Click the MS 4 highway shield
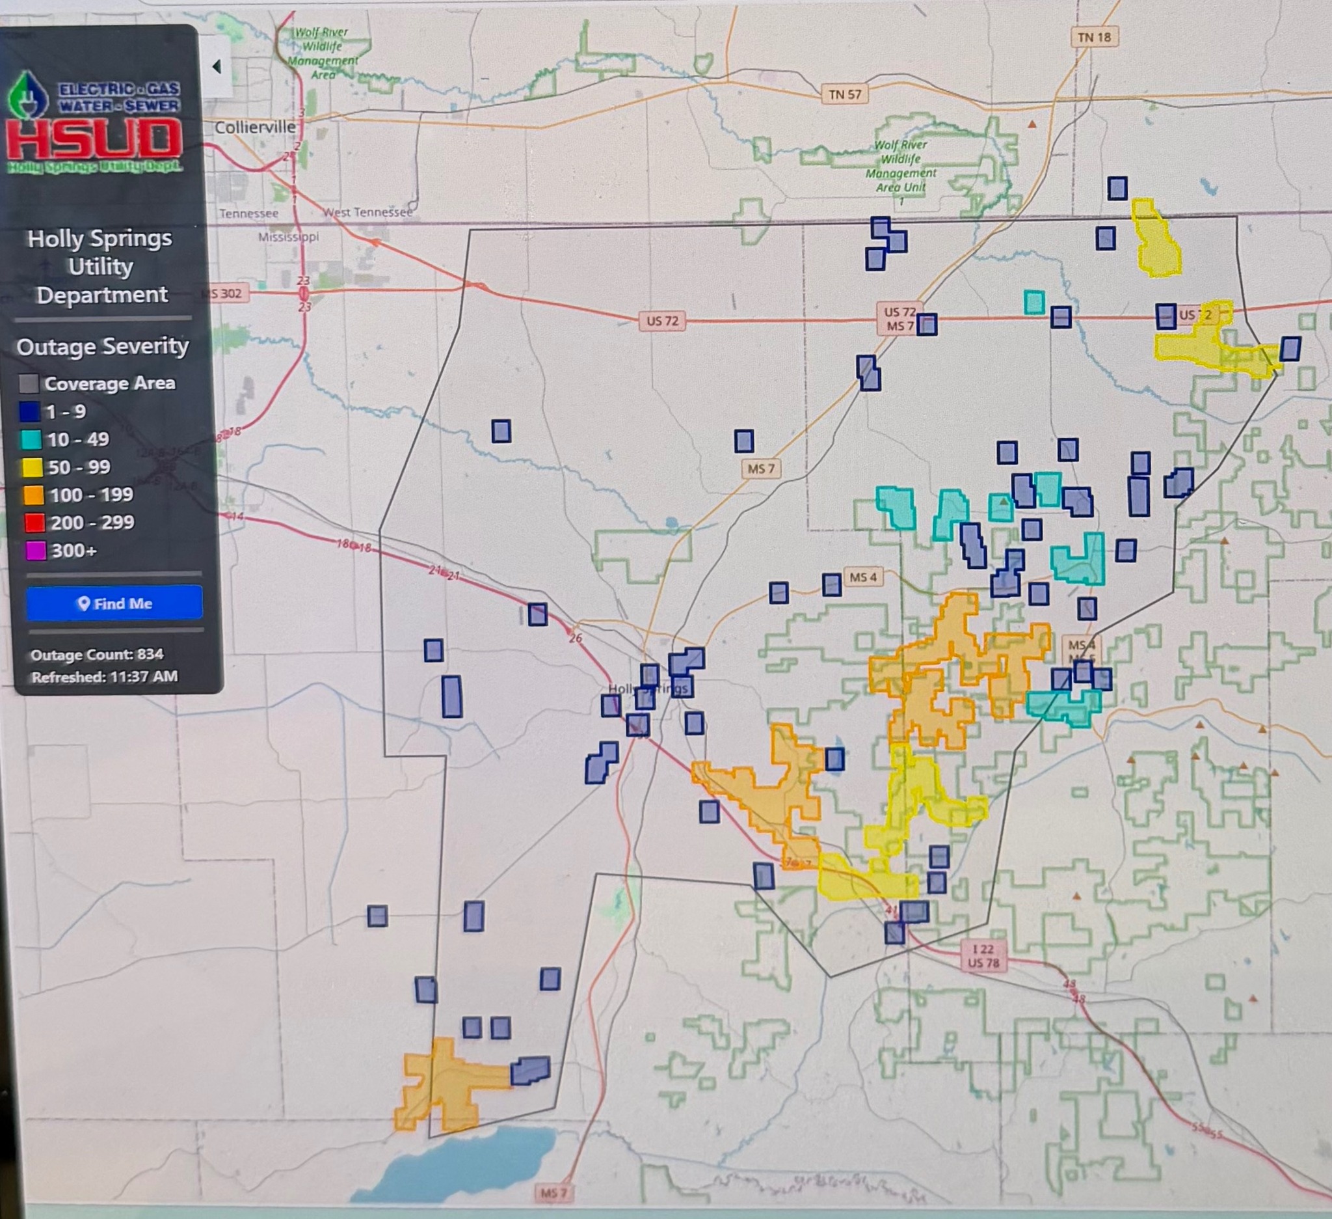The height and width of the screenshot is (1219, 1332). 863,577
